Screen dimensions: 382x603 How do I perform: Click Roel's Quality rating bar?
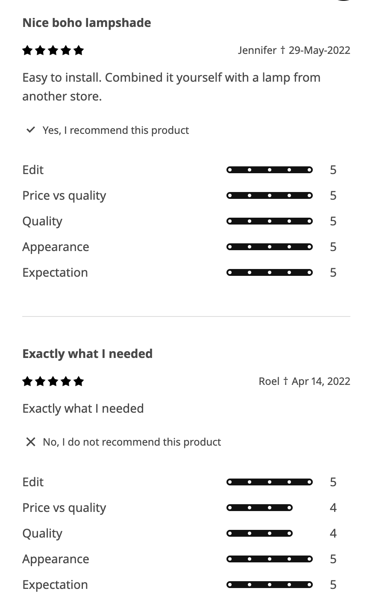click(x=259, y=534)
